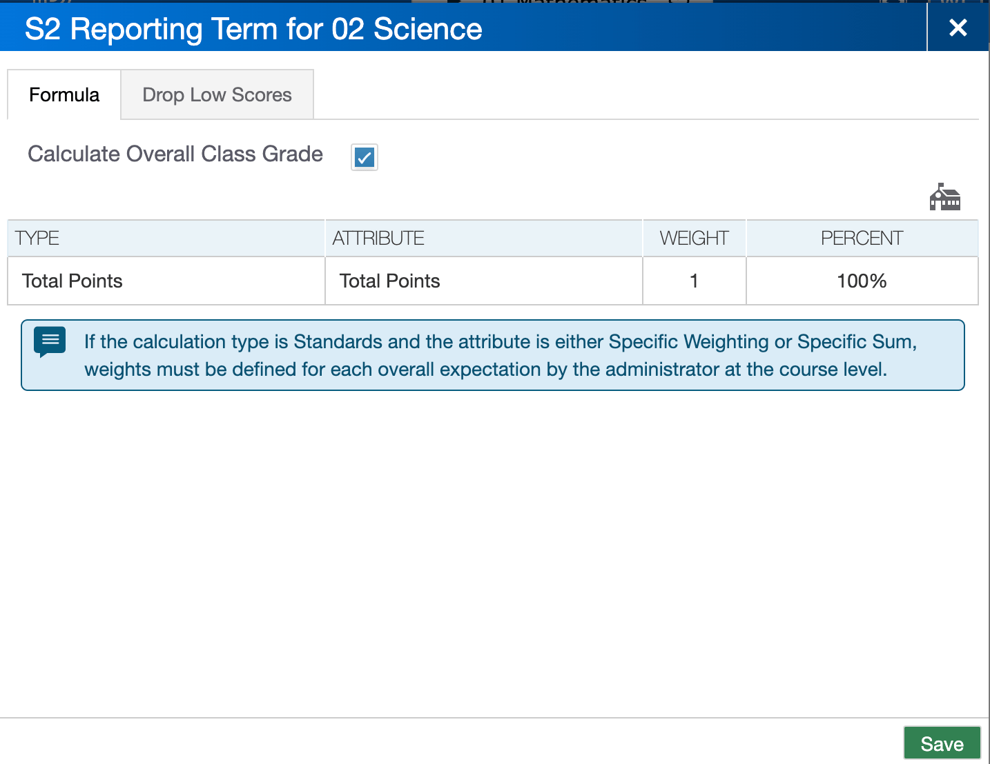Click the close X in the dialog header

(x=958, y=28)
